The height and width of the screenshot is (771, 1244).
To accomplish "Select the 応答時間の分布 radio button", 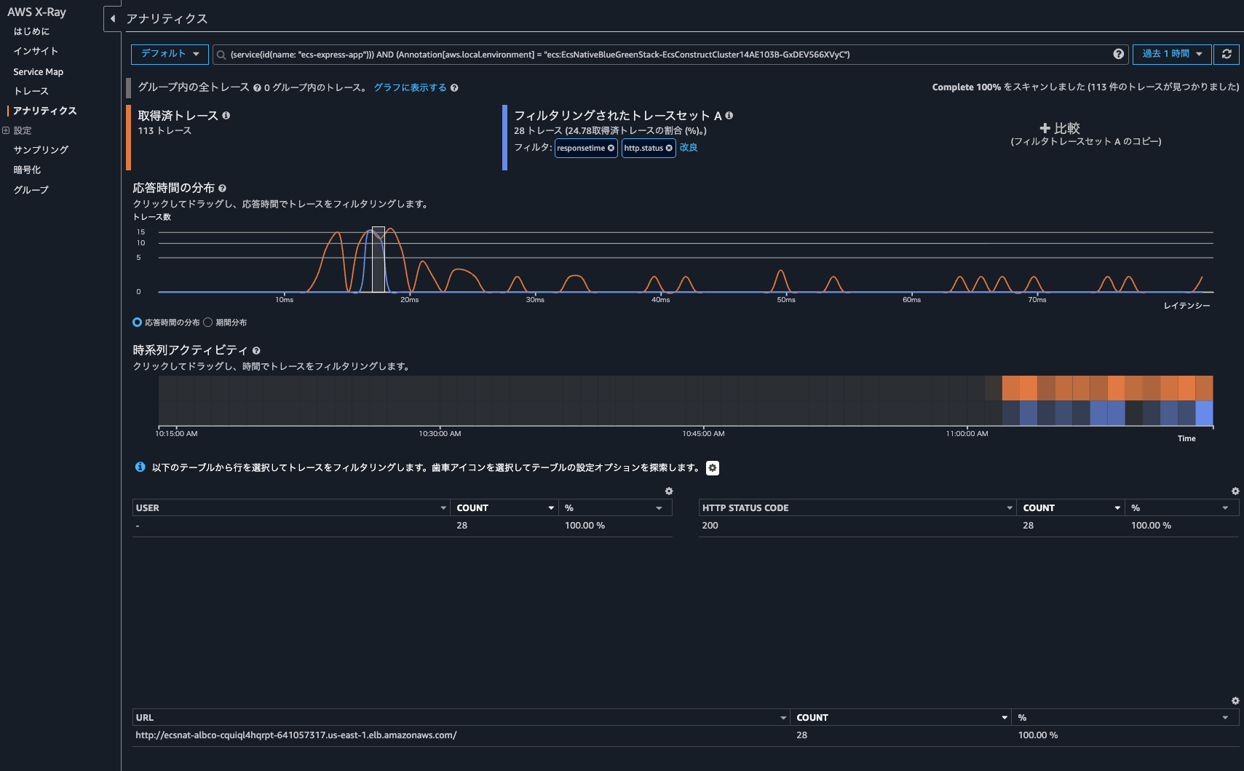I will [x=137, y=323].
